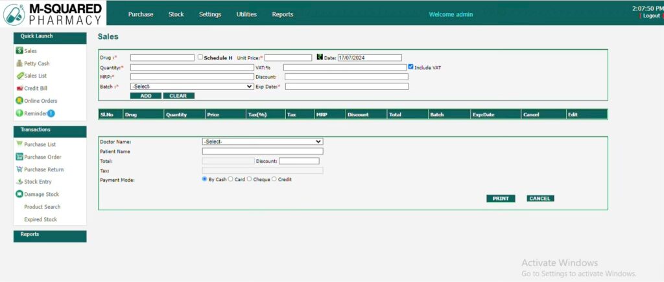Click the Damage Stock icon
The height and width of the screenshot is (282, 664).
click(x=19, y=194)
